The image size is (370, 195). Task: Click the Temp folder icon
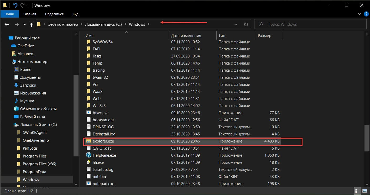88,63
